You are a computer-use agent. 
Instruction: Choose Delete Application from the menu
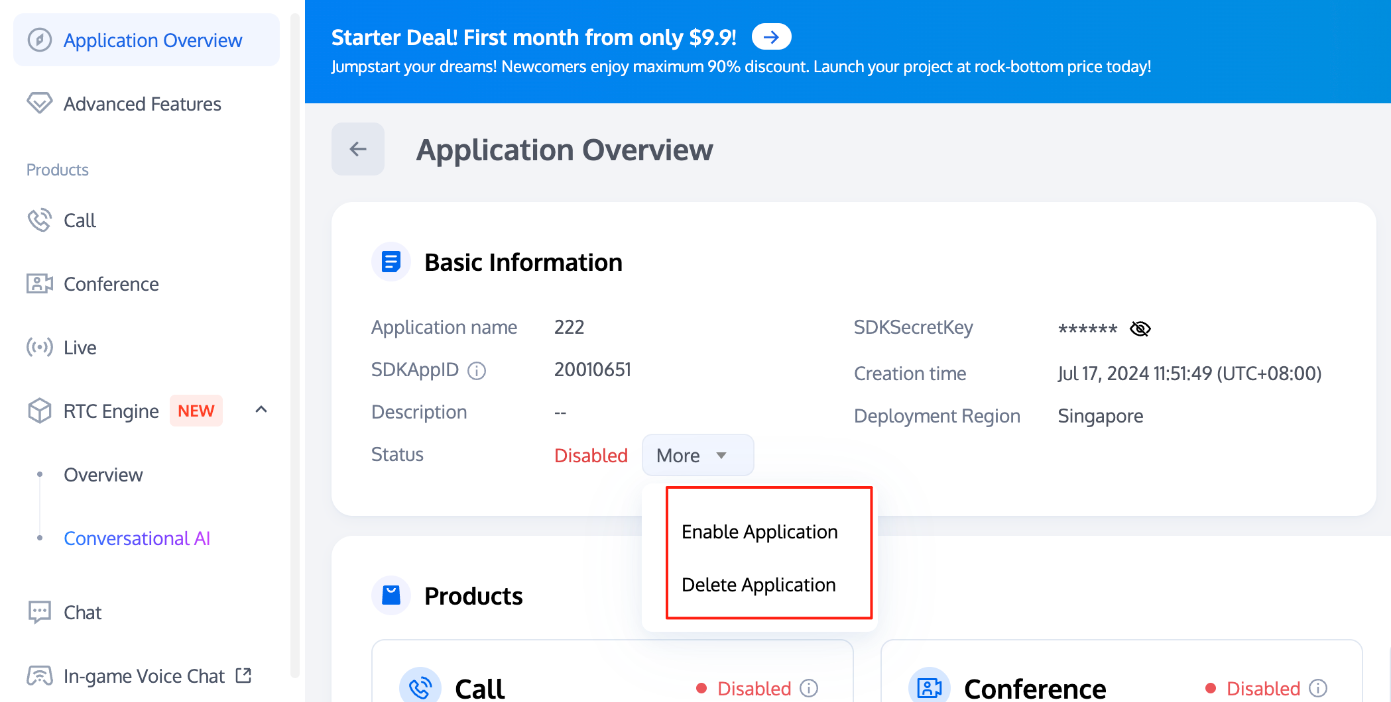coord(758,585)
